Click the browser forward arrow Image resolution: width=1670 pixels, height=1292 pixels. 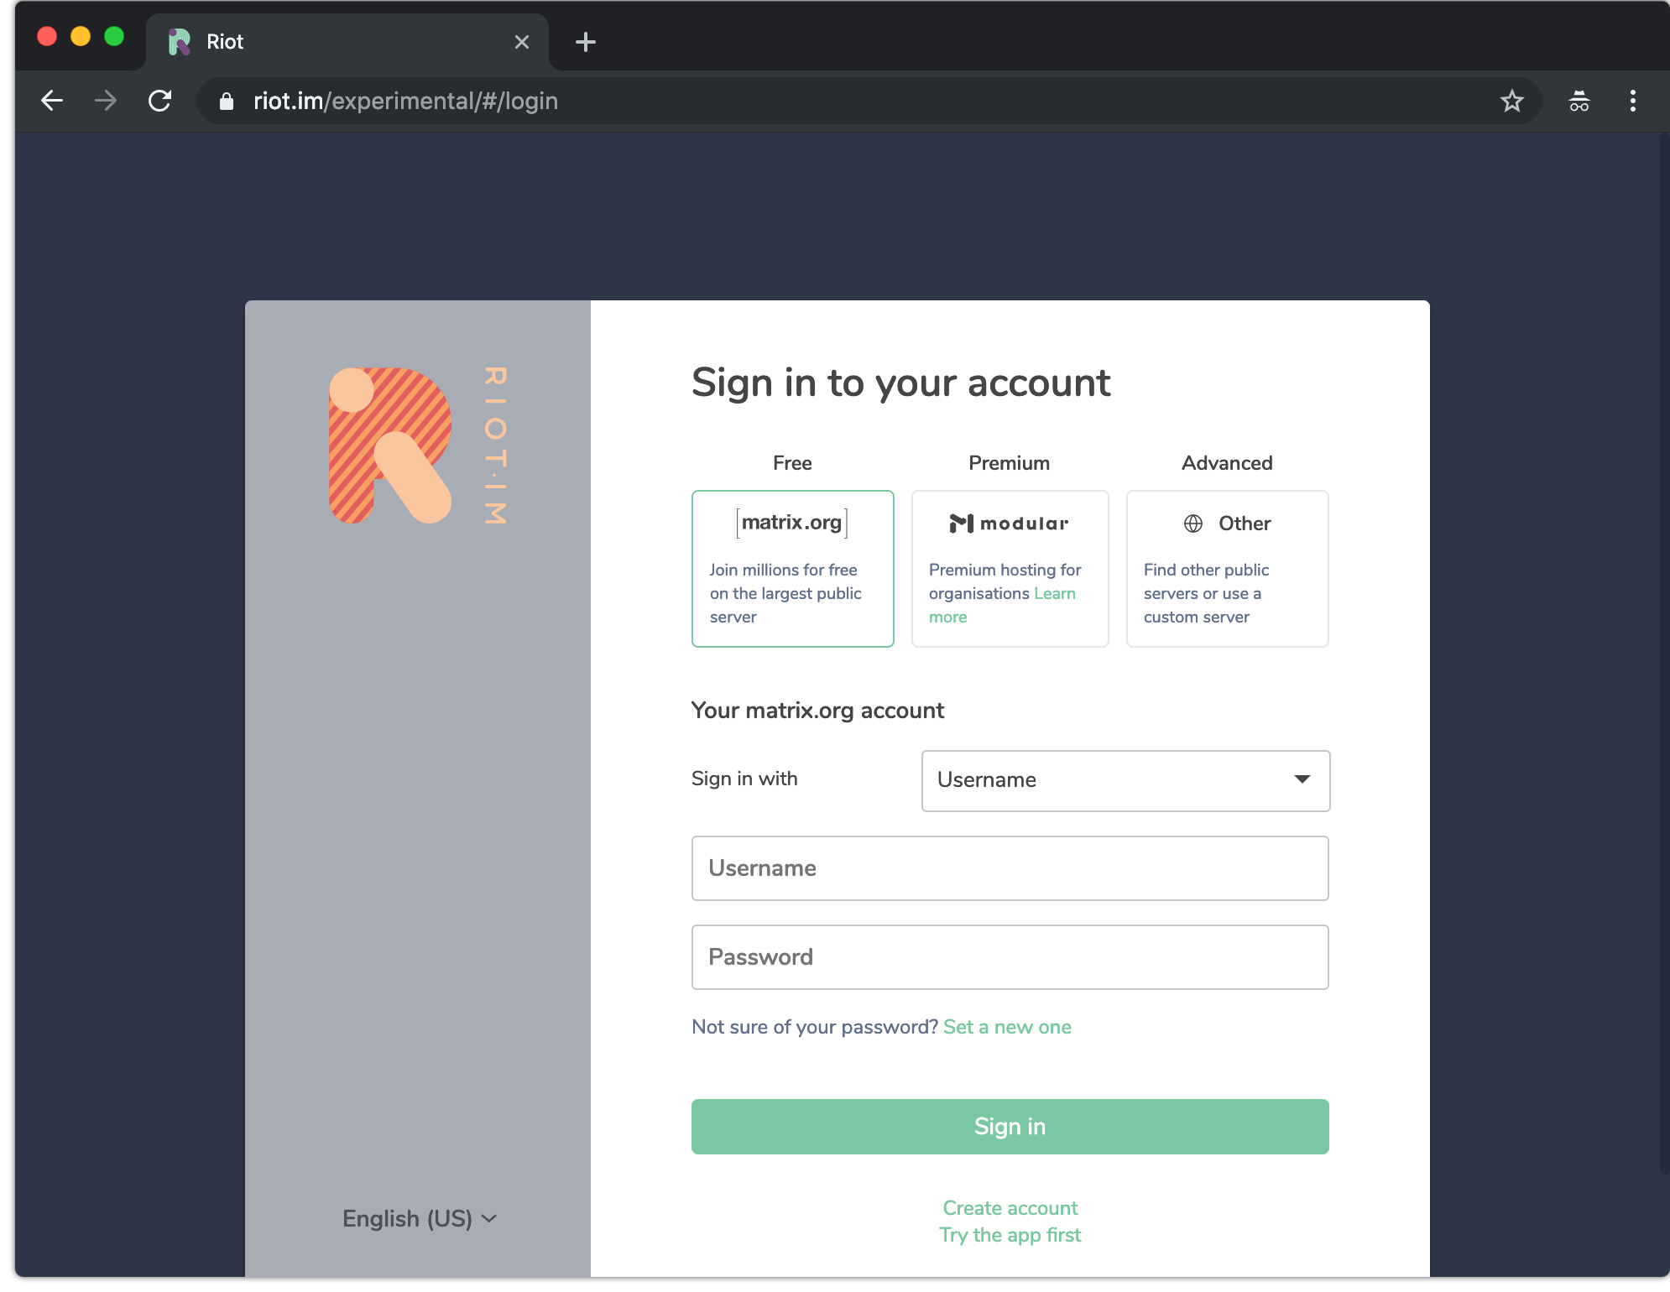(x=106, y=101)
